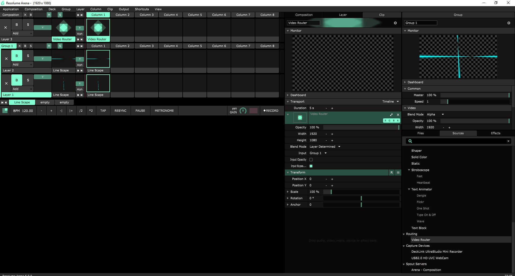The height and width of the screenshot is (276, 515).
Task: Click the search magnifier icon in Sources
Action: point(410,141)
